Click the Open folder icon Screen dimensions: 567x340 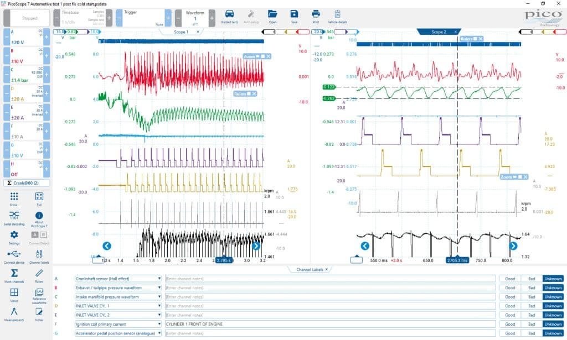click(x=272, y=16)
